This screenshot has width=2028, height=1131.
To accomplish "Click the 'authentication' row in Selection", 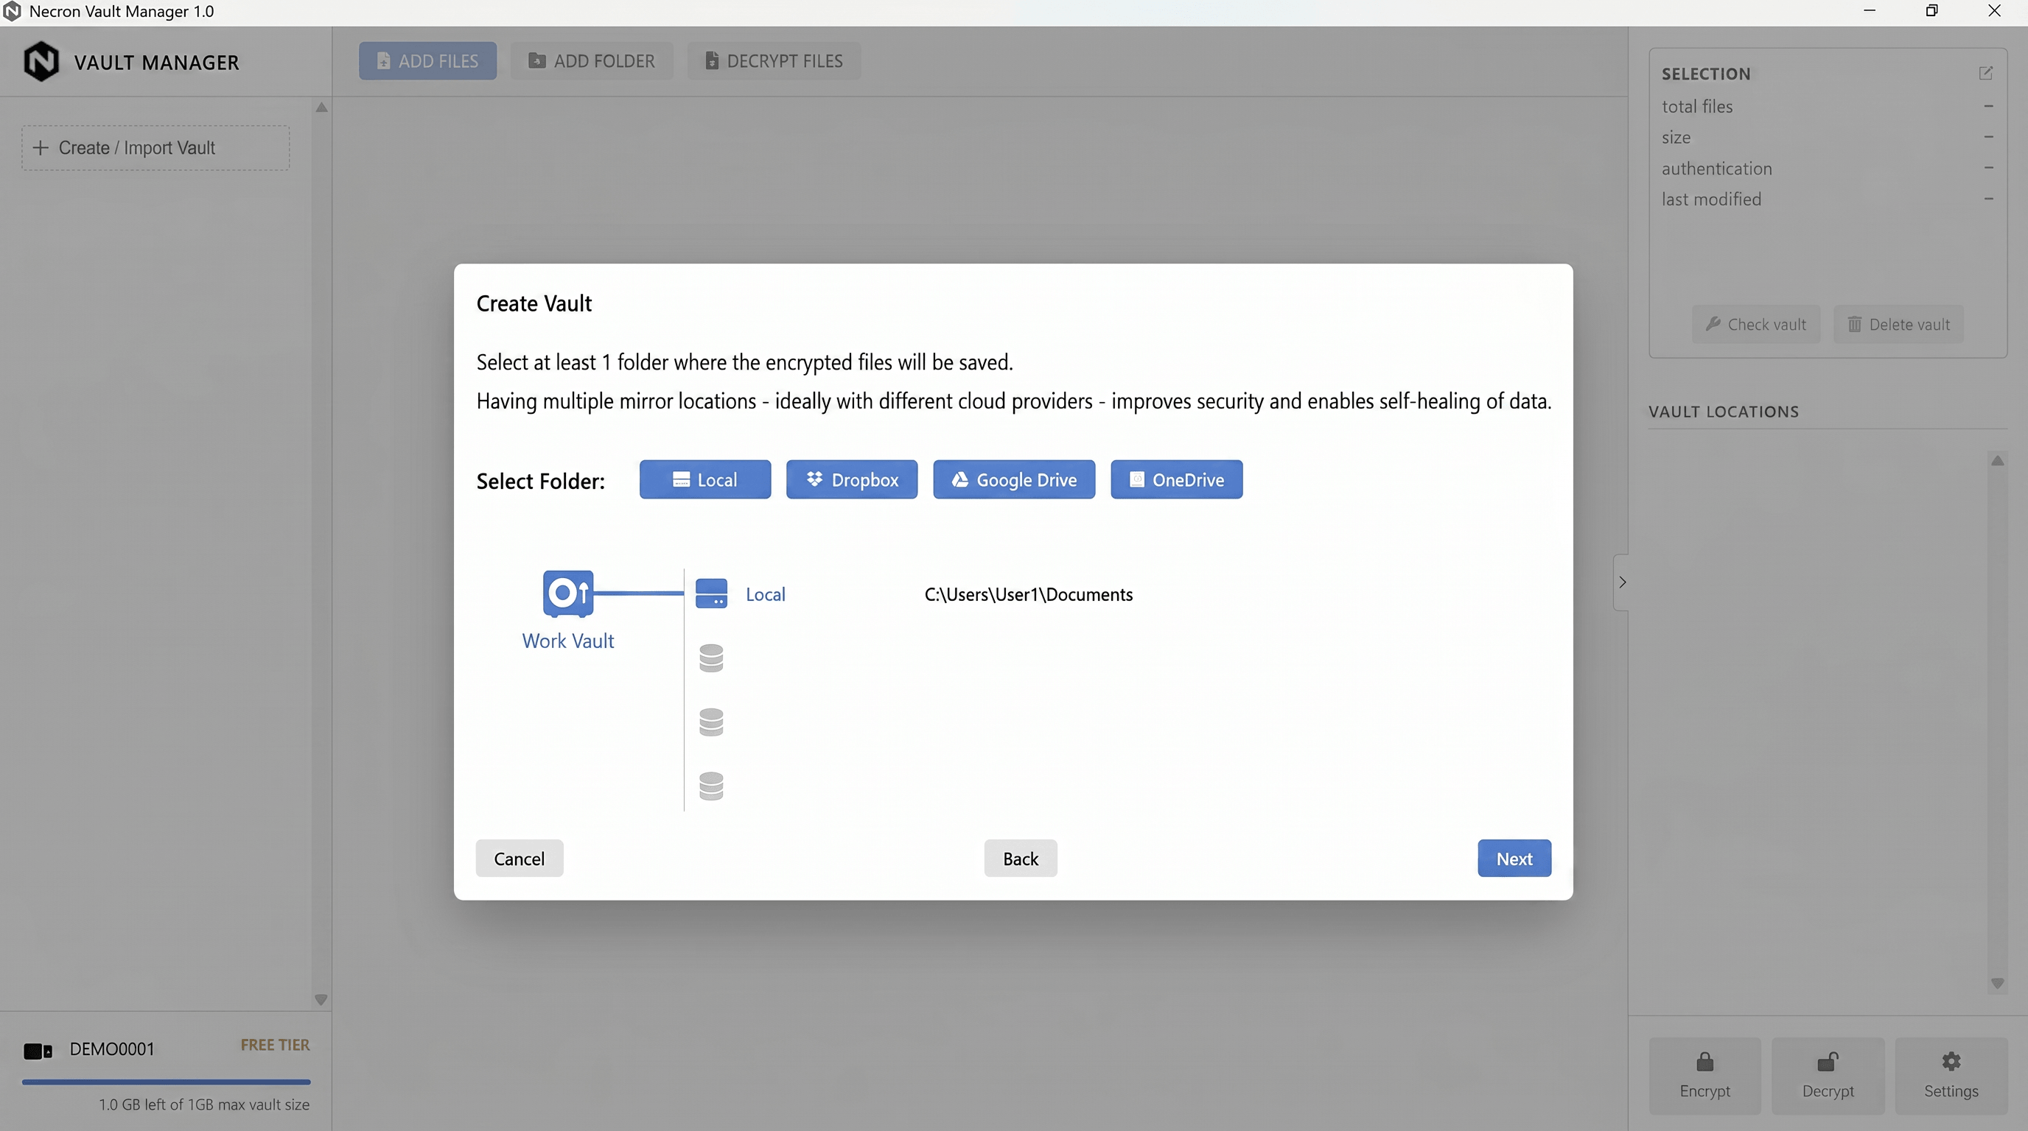I will tap(1828, 169).
